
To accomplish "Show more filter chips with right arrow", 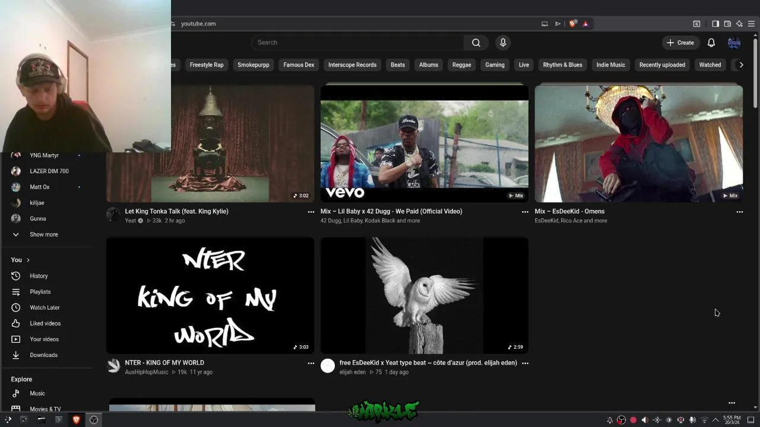I will coord(741,65).
